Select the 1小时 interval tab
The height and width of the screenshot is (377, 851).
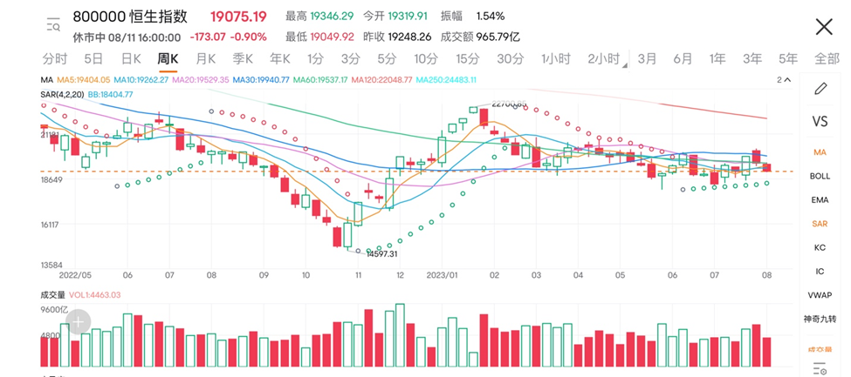coord(556,58)
